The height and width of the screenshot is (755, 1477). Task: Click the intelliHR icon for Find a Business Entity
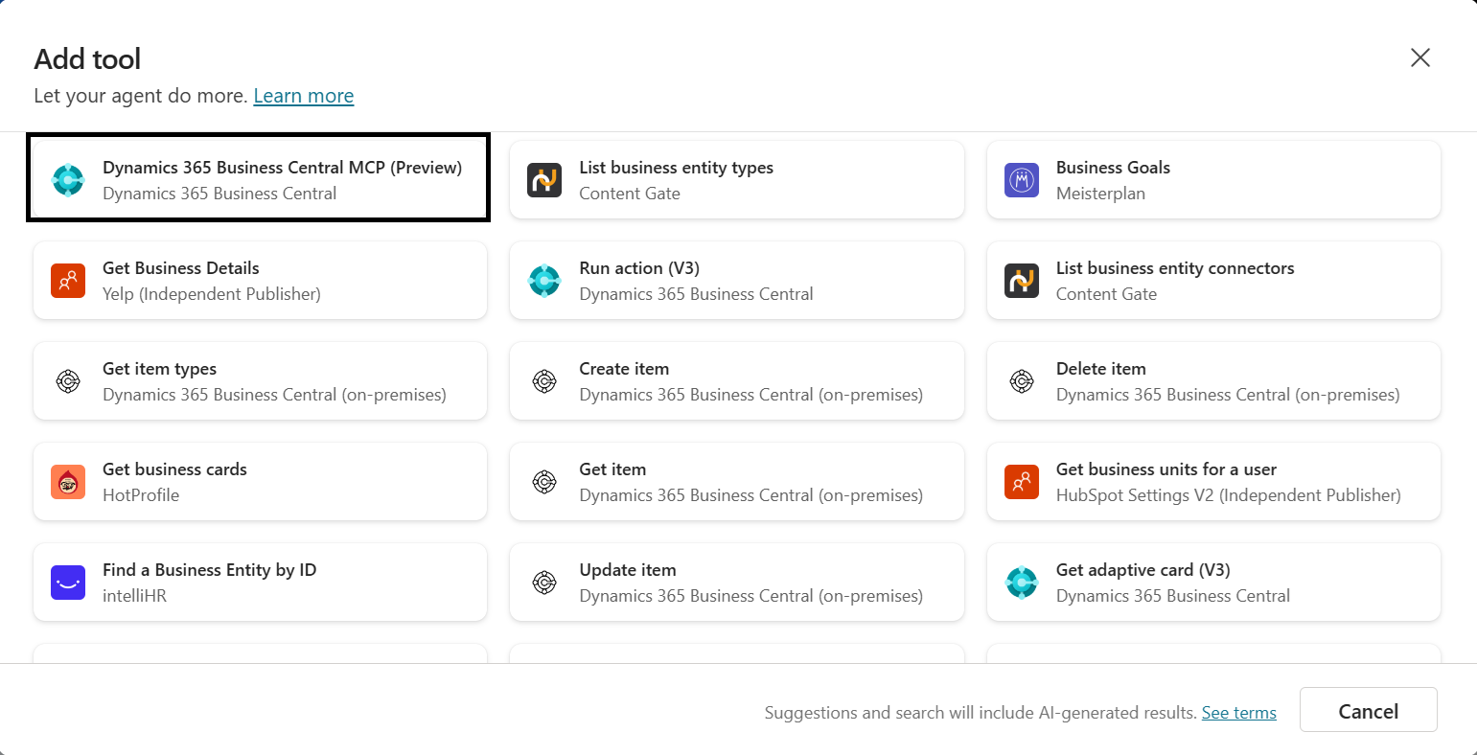[x=68, y=582]
